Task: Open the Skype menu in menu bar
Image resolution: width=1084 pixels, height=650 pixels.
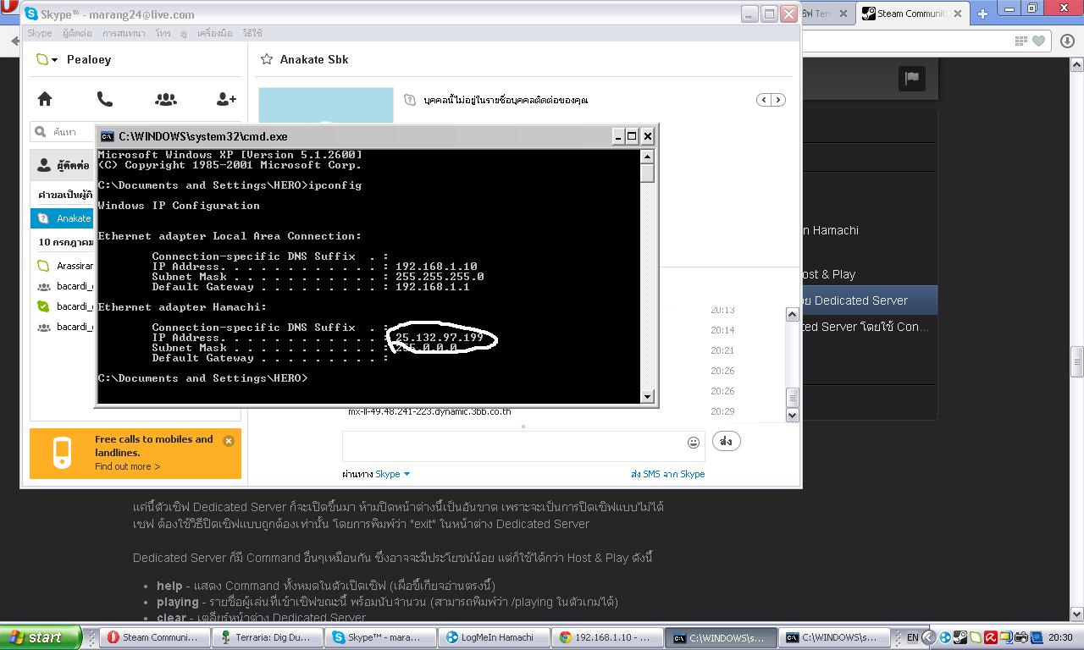Action: click(x=40, y=33)
